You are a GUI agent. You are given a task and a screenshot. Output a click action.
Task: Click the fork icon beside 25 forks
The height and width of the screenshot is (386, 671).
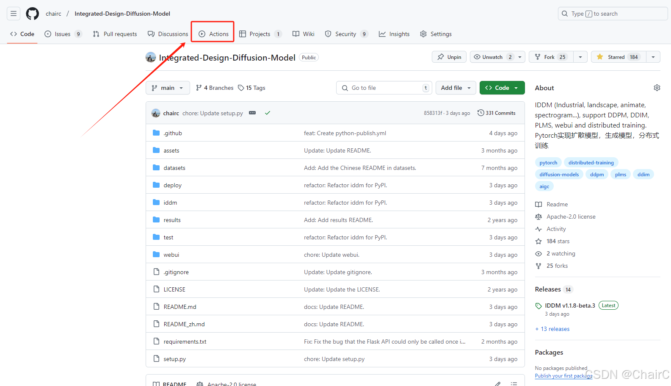[538, 266]
